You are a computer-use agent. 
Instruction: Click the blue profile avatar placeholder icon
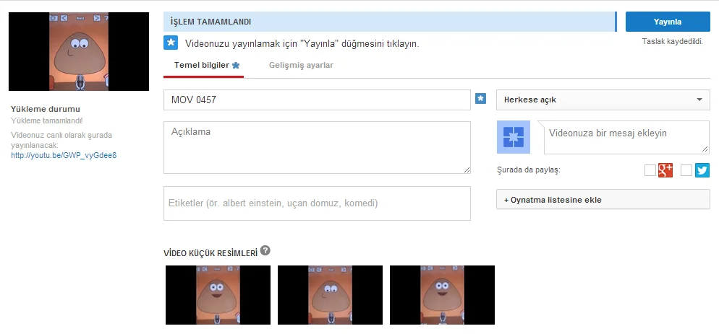click(514, 137)
